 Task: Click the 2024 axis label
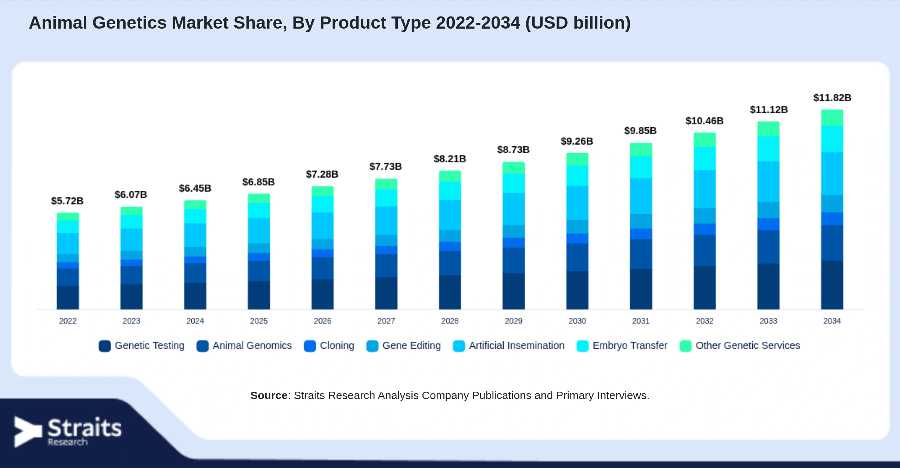pos(195,321)
